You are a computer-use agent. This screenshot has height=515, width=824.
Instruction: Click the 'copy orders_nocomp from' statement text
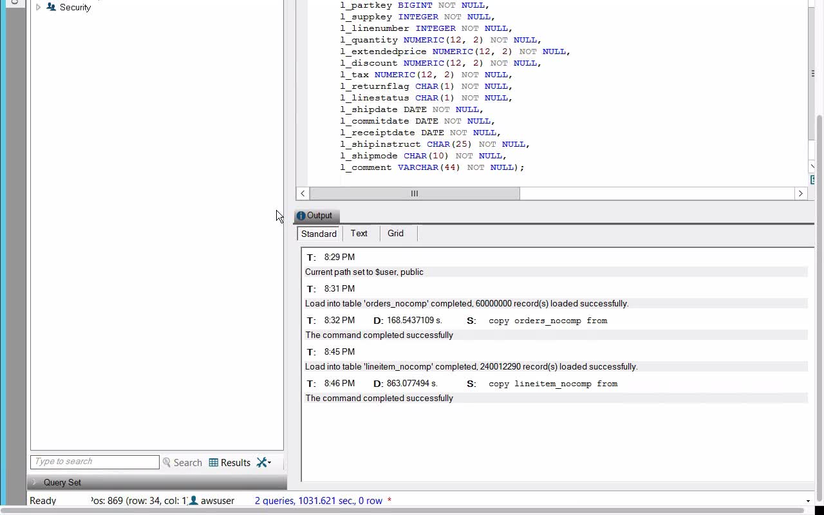(x=547, y=321)
